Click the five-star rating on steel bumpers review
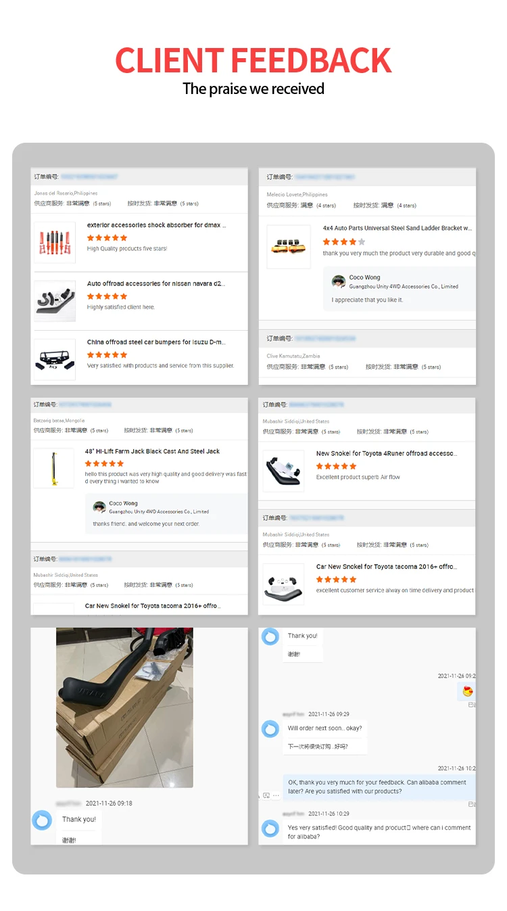 (x=107, y=354)
